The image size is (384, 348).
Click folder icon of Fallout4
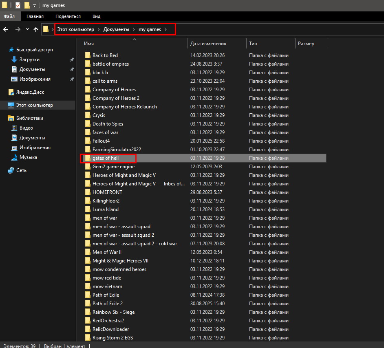click(x=88, y=141)
